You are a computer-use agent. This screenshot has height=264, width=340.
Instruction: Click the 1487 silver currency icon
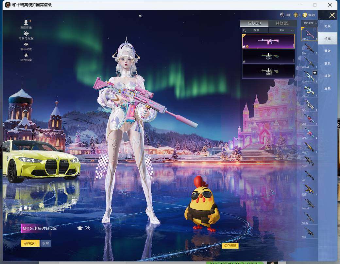282,15
